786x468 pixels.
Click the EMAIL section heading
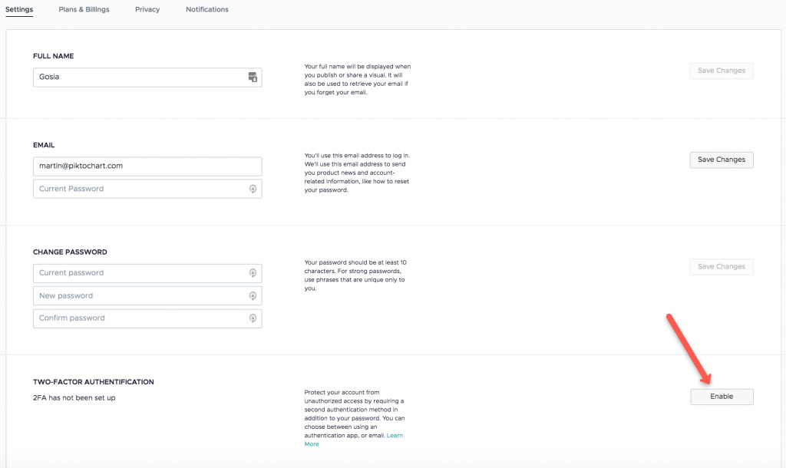point(44,145)
